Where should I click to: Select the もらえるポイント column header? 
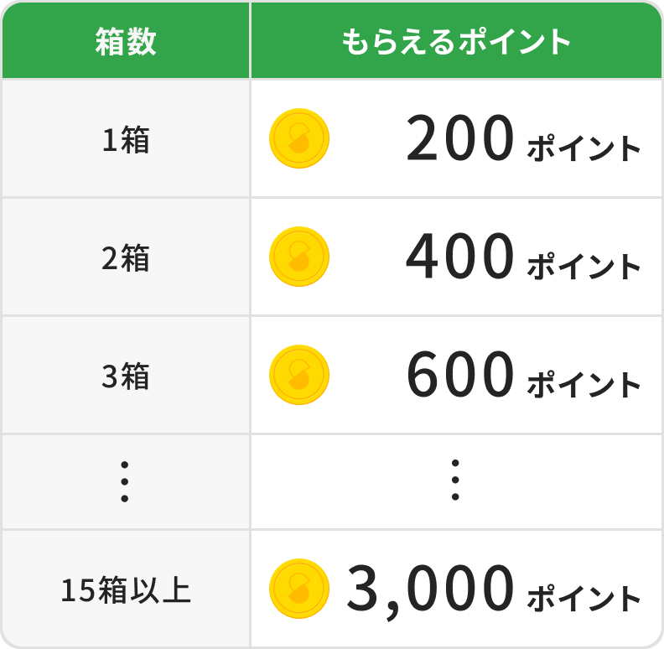click(456, 42)
